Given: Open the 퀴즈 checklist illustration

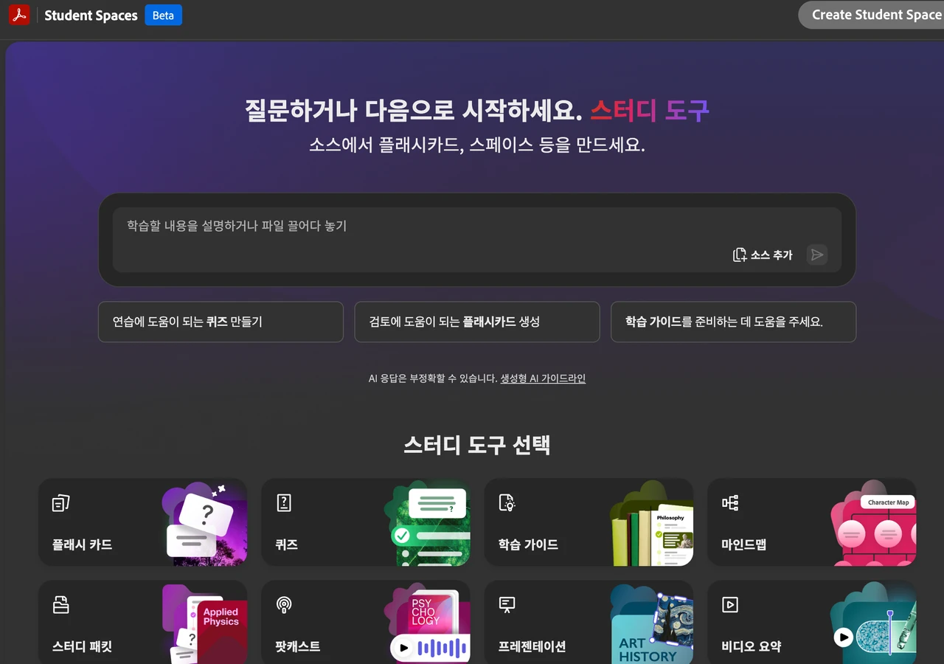Looking at the screenshot, I should point(427,524).
